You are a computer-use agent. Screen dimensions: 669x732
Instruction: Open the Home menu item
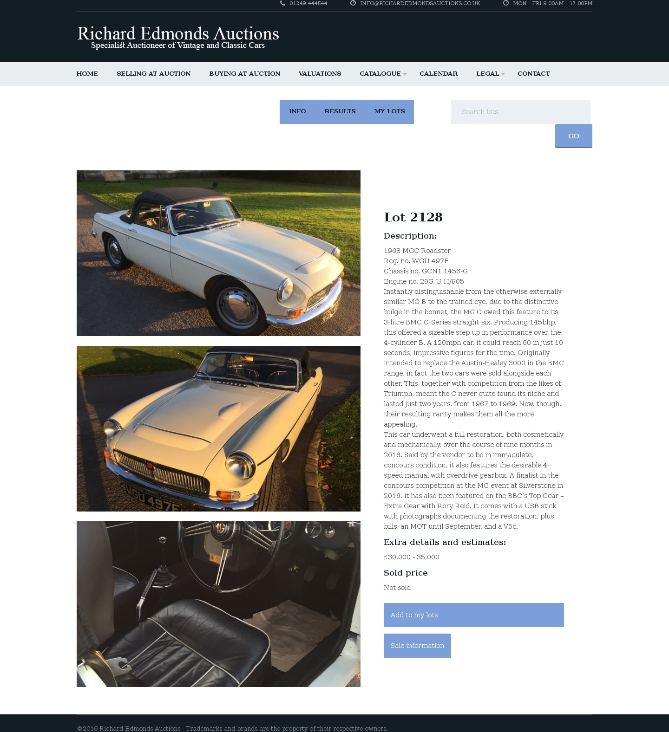coord(87,74)
